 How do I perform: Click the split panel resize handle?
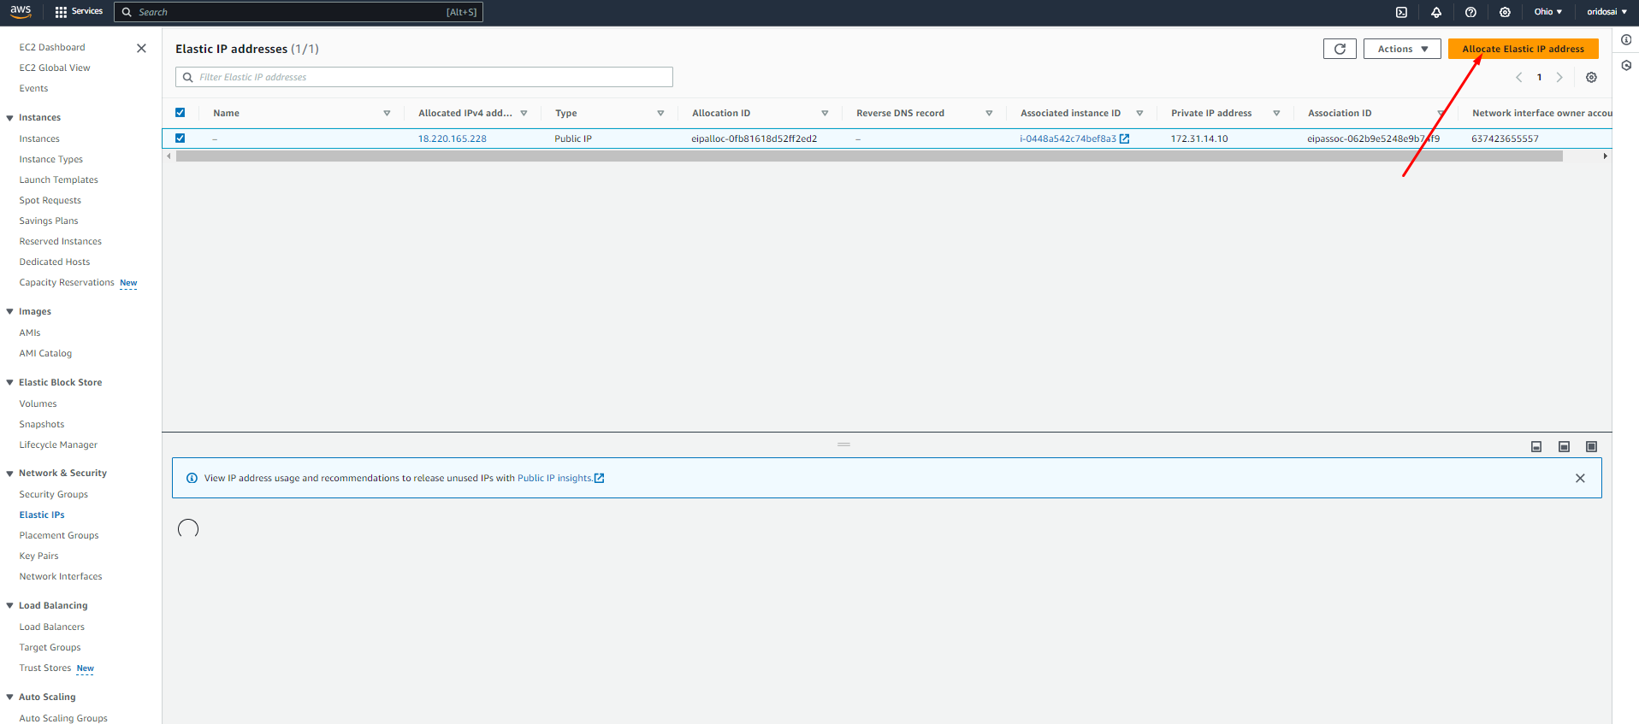[x=843, y=444]
